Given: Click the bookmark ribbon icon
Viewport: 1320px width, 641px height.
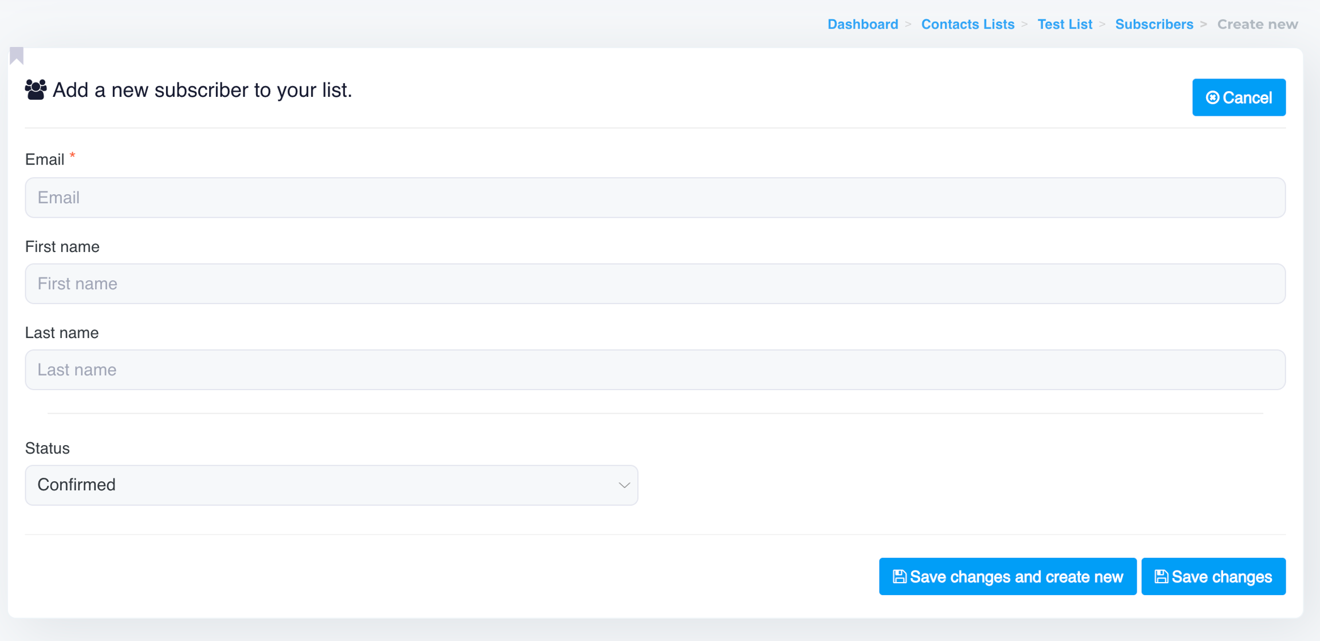Looking at the screenshot, I should pos(17,56).
